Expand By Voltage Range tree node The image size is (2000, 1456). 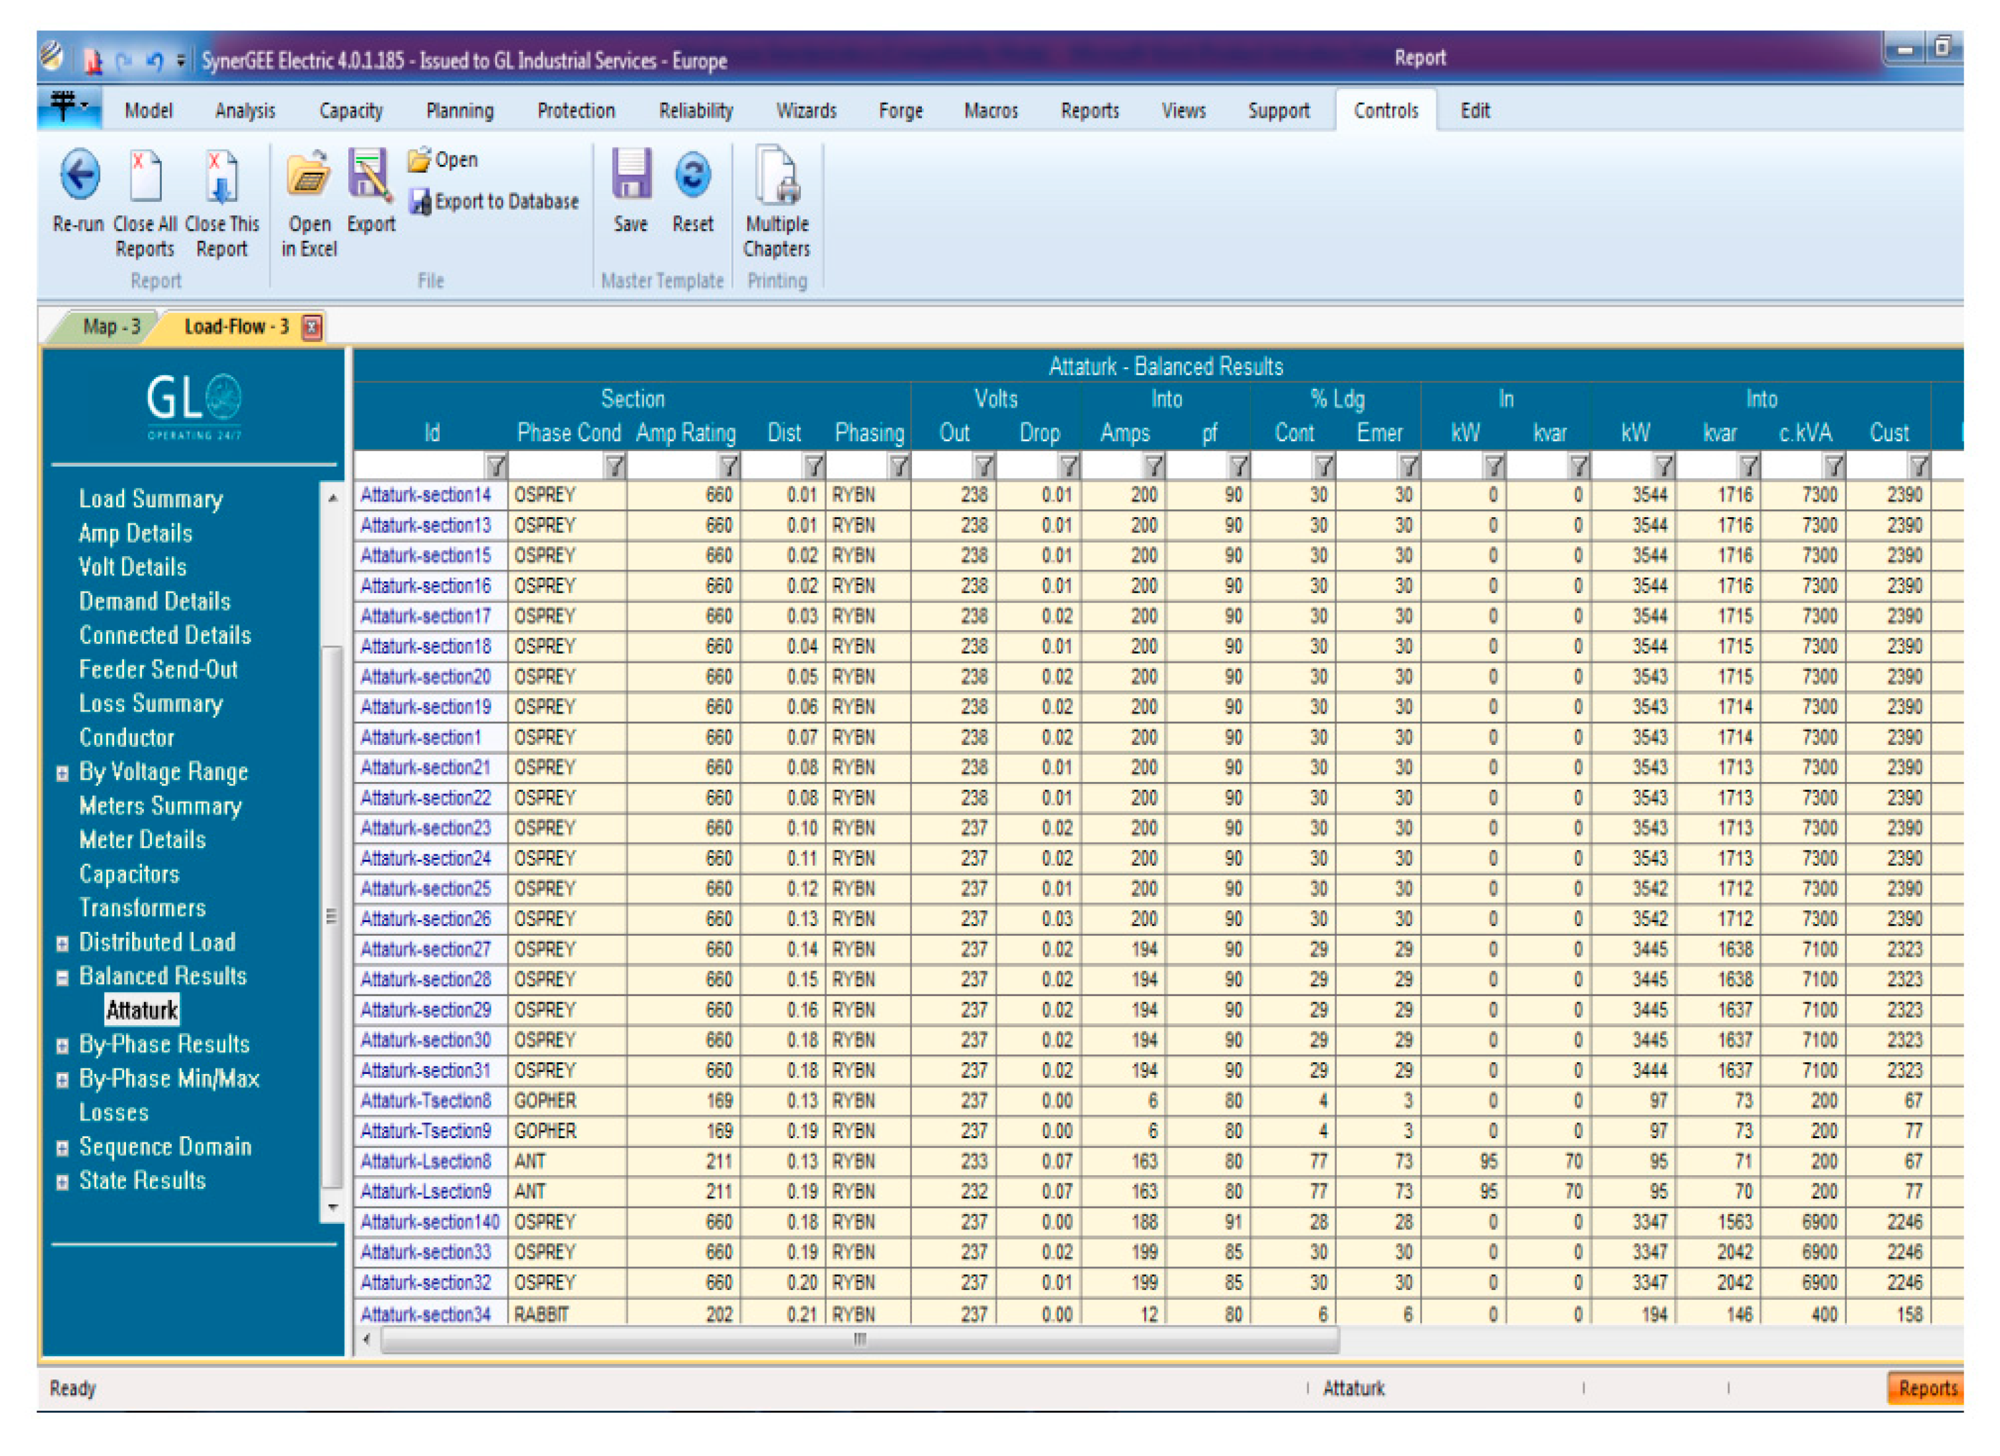tap(62, 774)
